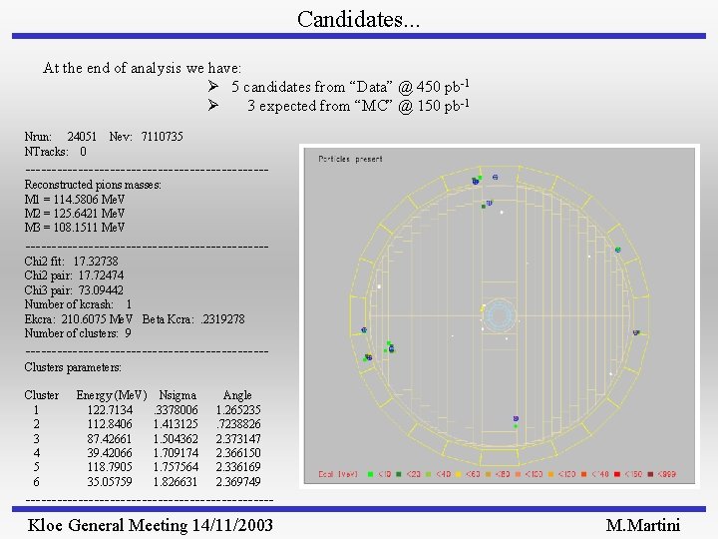Screen dimensions: 718x539
Task: Click the Angle value .7238826
Action: pyautogui.click(x=238, y=424)
